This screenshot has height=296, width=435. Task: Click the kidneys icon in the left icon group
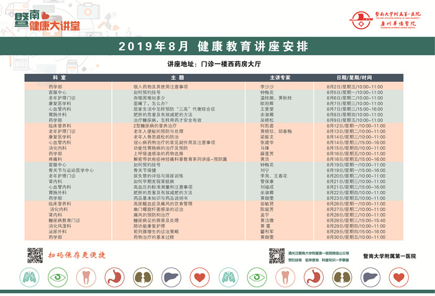[143, 277]
